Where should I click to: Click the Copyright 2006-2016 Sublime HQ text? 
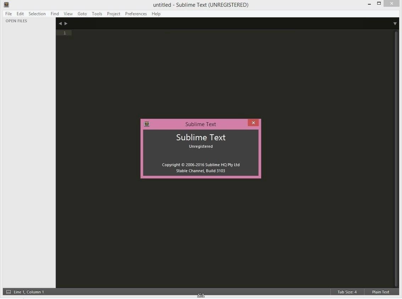pos(201,165)
